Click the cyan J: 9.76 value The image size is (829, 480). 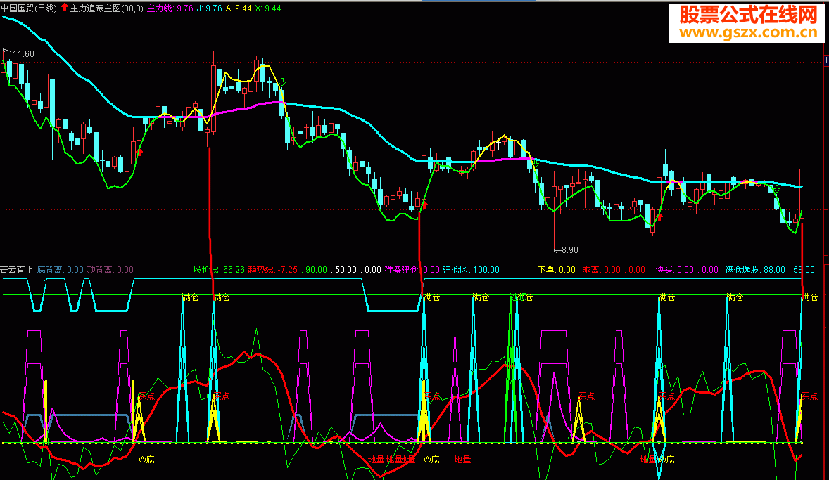click(x=209, y=8)
